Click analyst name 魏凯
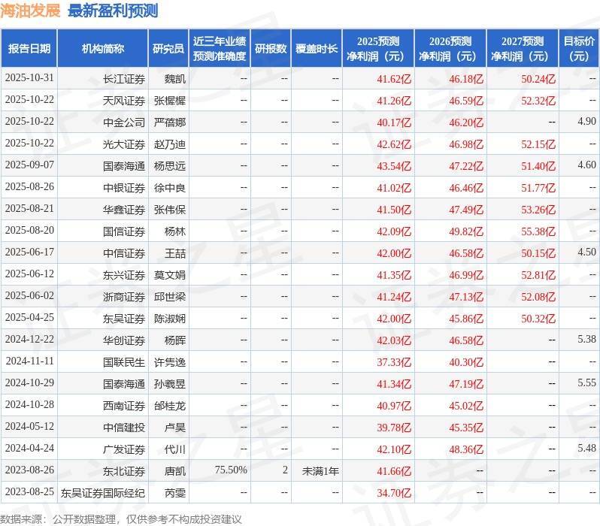This screenshot has height=526, width=600. pos(175,79)
